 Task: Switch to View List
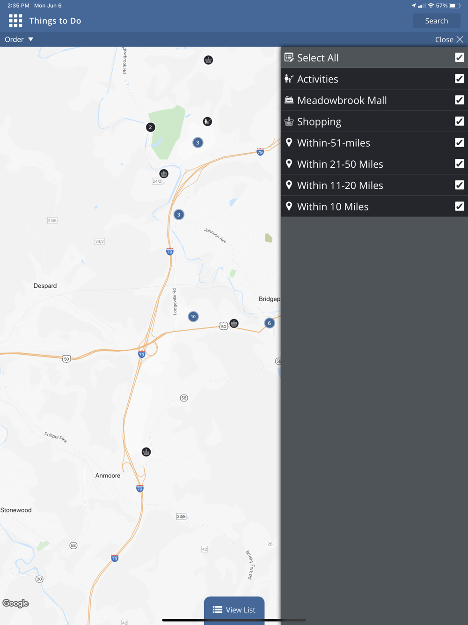coord(234,610)
